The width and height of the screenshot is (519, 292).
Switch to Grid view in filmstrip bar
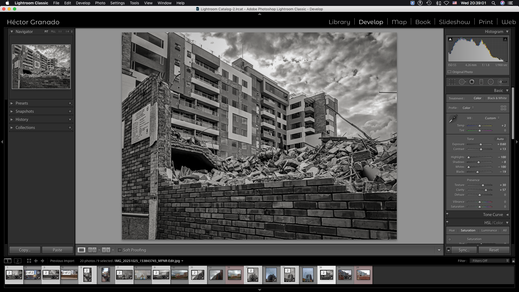(x=29, y=261)
